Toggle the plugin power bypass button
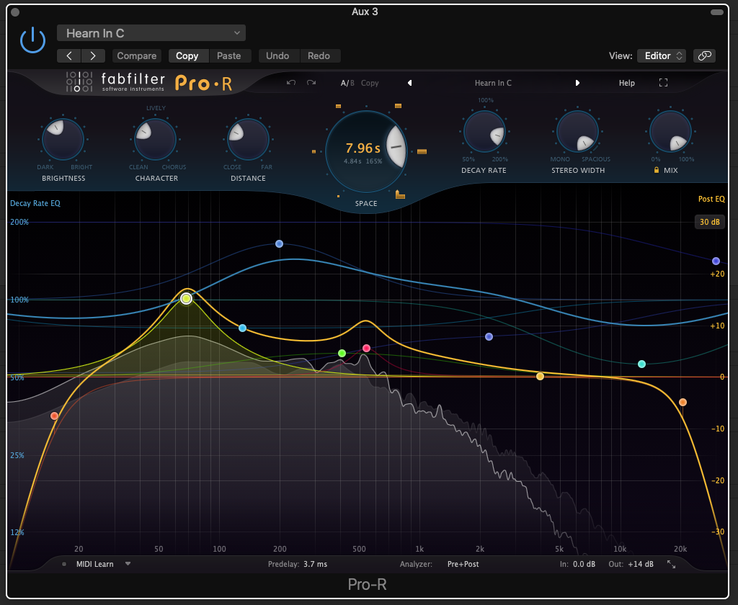This screenshot has width=738, height=605. 32,40
